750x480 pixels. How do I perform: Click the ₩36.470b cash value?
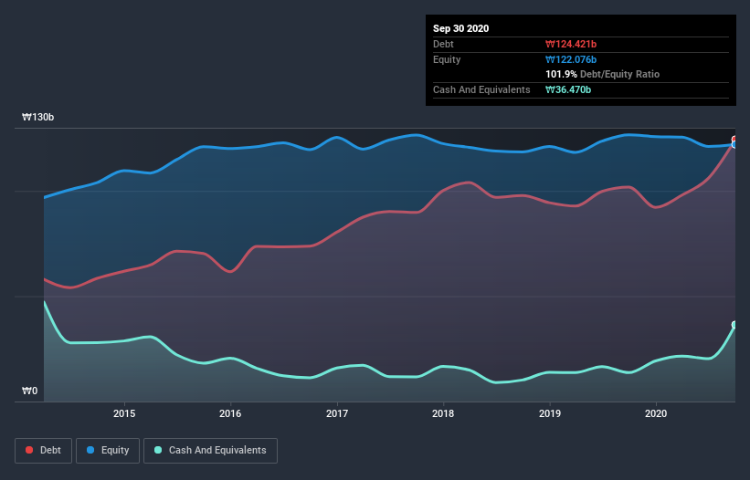[568, 89]
